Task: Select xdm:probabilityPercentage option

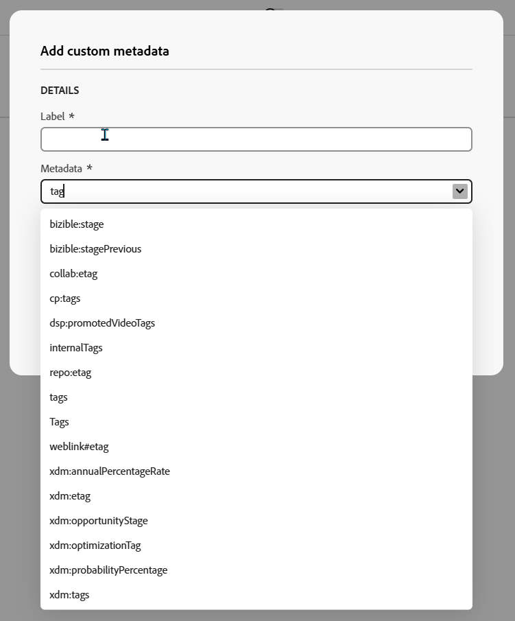Action: (x=108, y=570)
